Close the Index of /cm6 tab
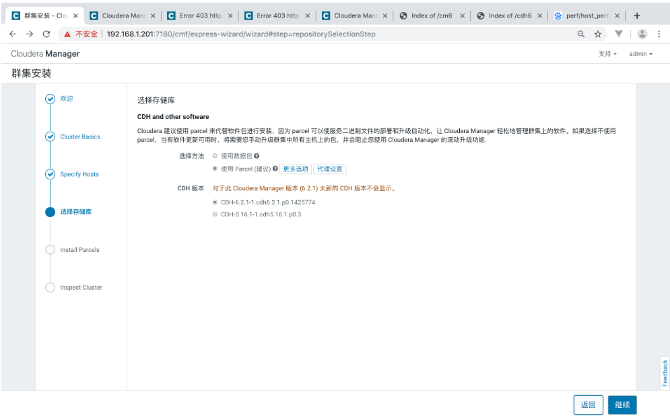The height and width of the screenshot is (416, 670). pos(463,15)
